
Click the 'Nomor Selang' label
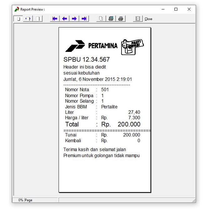pyautogui.click(x=79, y=101)
